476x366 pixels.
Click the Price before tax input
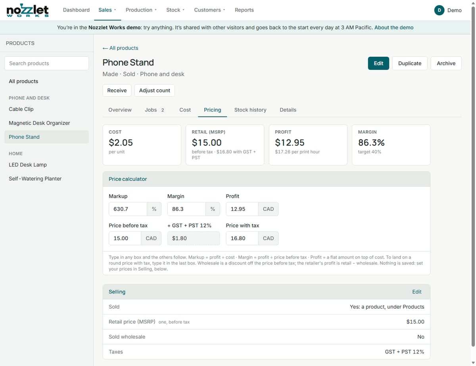coord(125,238)
